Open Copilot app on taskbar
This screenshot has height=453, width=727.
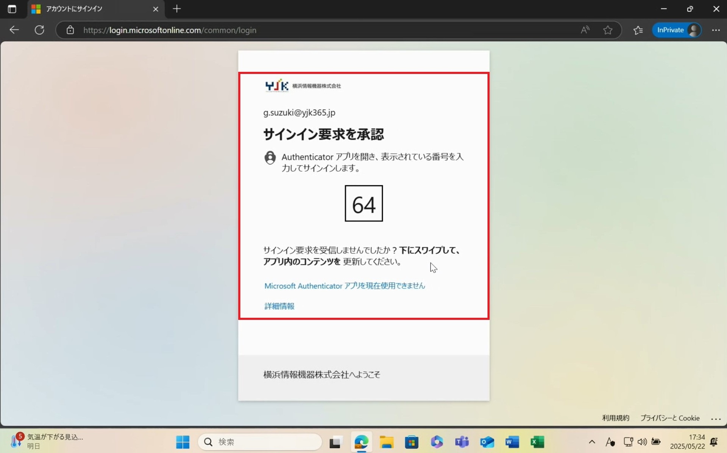pyautogui.click(x=437, y=442)
